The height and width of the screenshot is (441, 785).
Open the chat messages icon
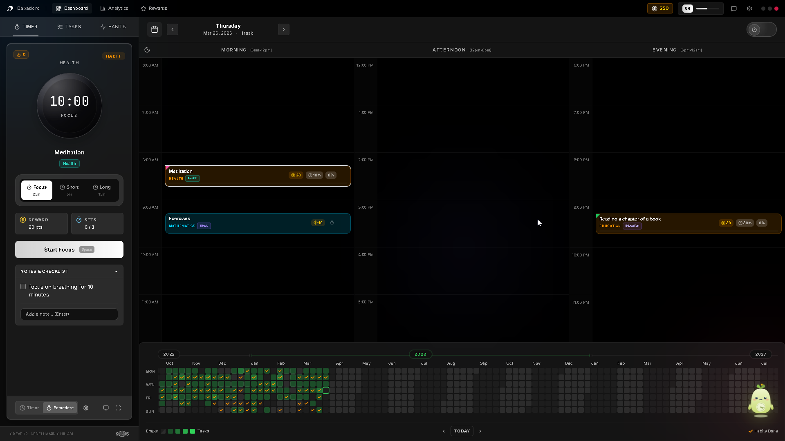point(734,8)
